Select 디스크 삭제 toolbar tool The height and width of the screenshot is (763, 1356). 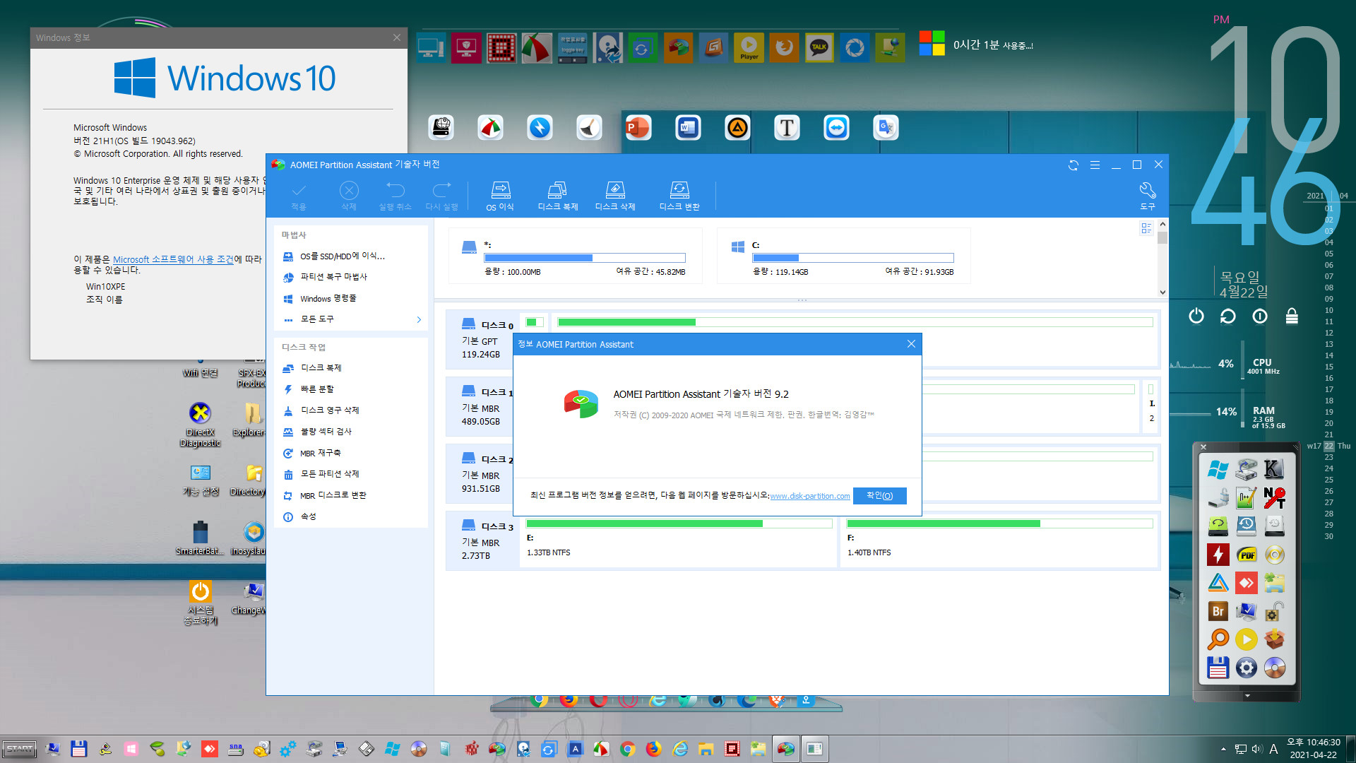point(615,196)
